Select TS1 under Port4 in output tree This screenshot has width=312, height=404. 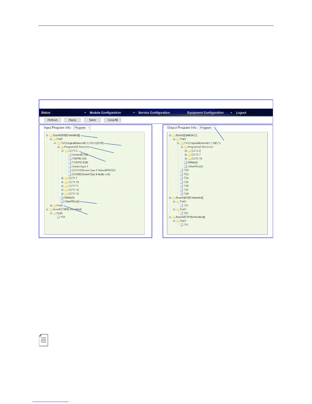coord(186,213)
